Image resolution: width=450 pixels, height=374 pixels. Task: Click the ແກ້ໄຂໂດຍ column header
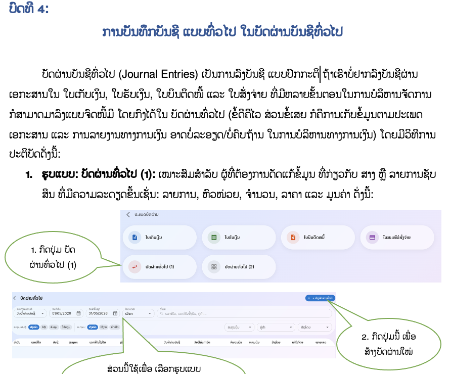(x=298, y=342)
